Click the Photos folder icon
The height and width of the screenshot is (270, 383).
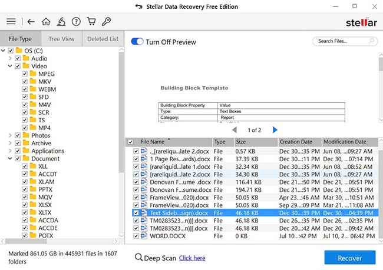[26, 135]
